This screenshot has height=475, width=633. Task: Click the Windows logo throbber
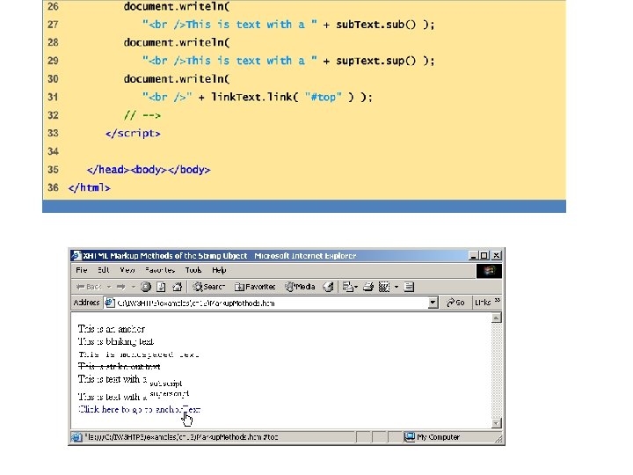tap(489, 271)
